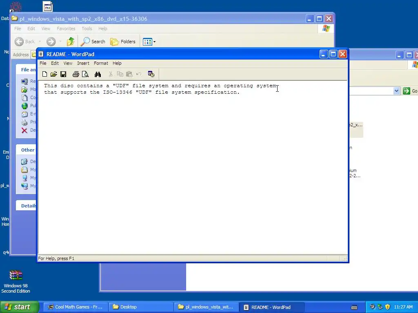
Task: Switch to pl_windows_vista taskbar item
Action: click(x=206, y=307)
